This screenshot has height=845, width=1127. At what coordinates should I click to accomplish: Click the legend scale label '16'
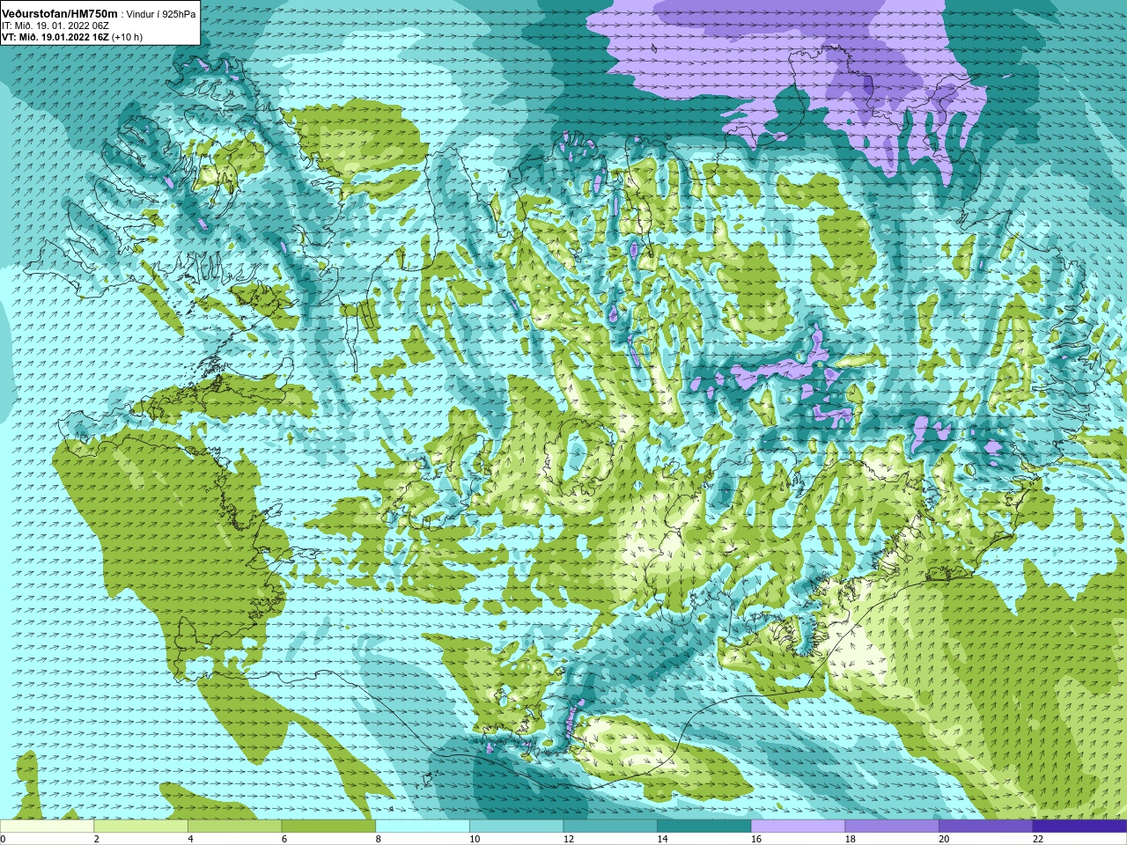756,839
